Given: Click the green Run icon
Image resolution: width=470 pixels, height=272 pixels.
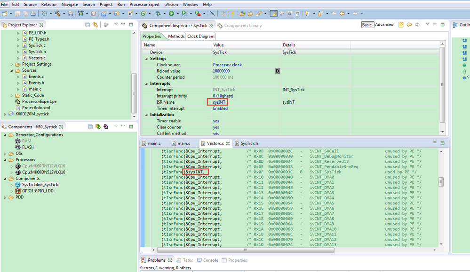Looking at the screenshot, I should click(x=171, y=14).
